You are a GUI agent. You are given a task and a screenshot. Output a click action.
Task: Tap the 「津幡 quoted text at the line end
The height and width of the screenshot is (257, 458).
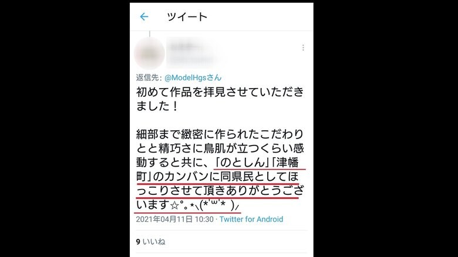[285, 163]
